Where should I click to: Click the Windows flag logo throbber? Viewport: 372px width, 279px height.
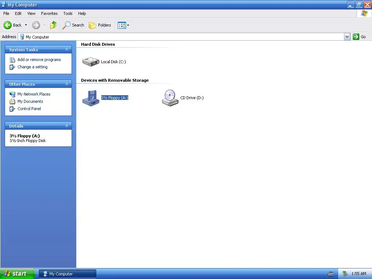click(364, 13)
